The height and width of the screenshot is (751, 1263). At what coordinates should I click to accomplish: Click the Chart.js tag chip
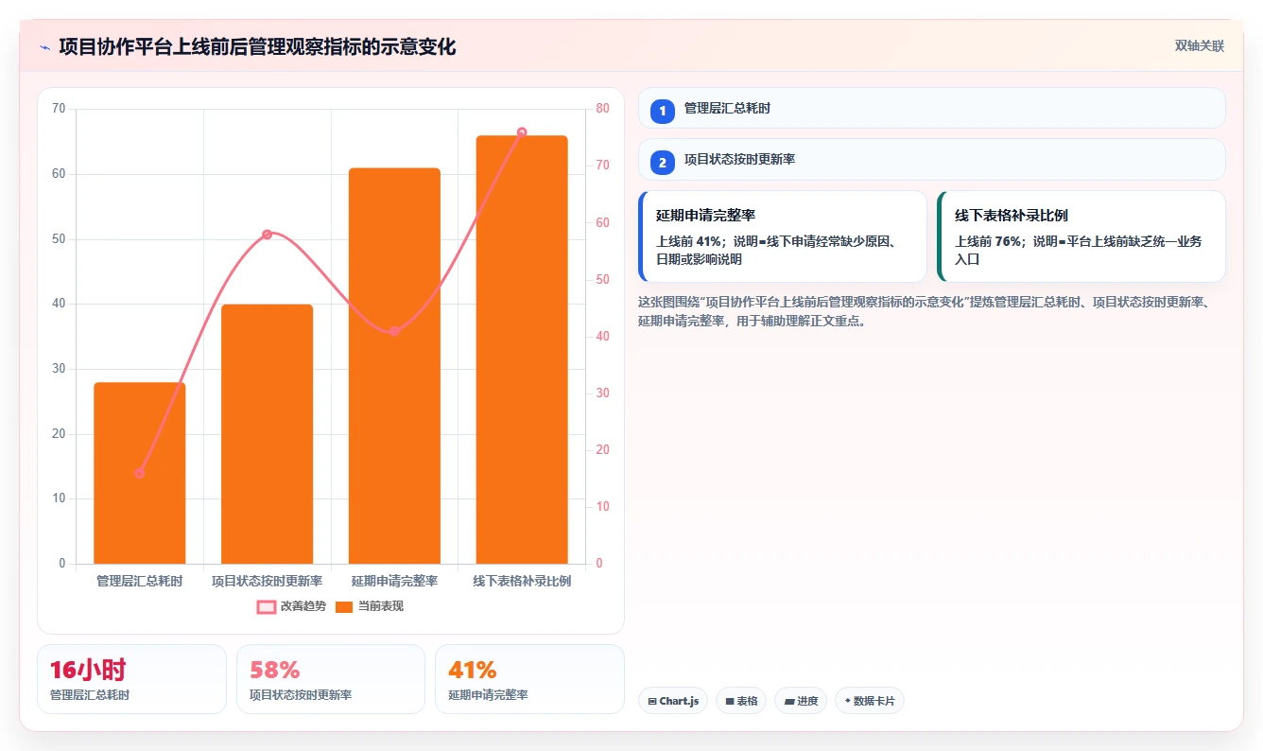(x=673, y=701)
